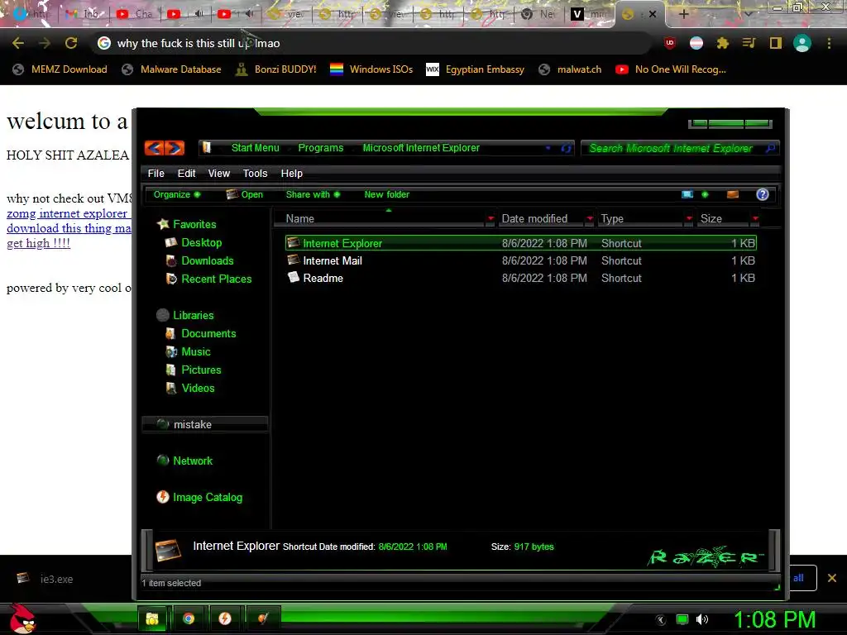
Task: Change Explorer view icon
Action: coord(687,194)
